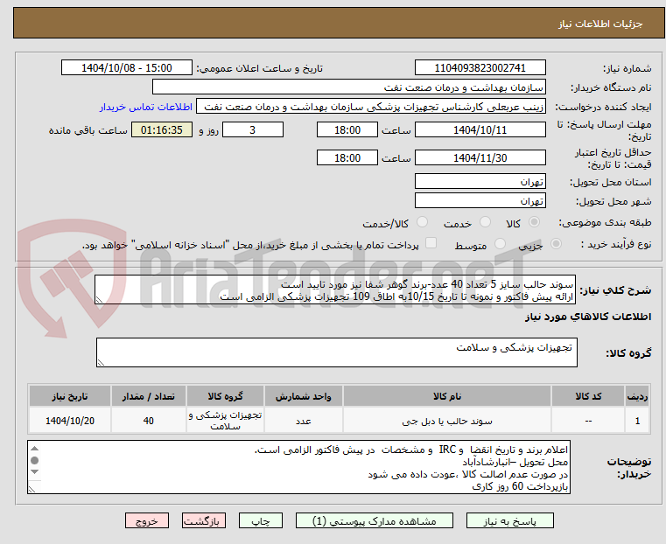
Task: Click the شماره نیاز number field
Action: [x=480, y=68]
